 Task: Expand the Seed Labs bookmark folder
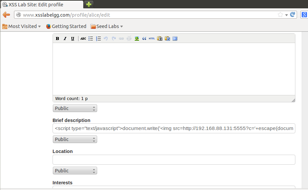107,26
